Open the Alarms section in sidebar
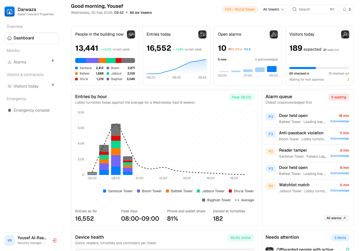 (x=31, y=62)
